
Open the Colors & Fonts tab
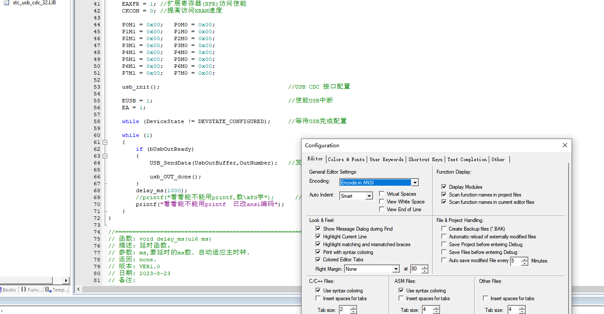pyautogui.click(x=346, y=159)
